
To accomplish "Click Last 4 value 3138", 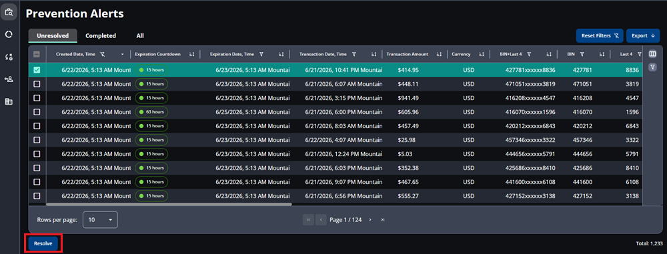I will [x=632, y=196].
